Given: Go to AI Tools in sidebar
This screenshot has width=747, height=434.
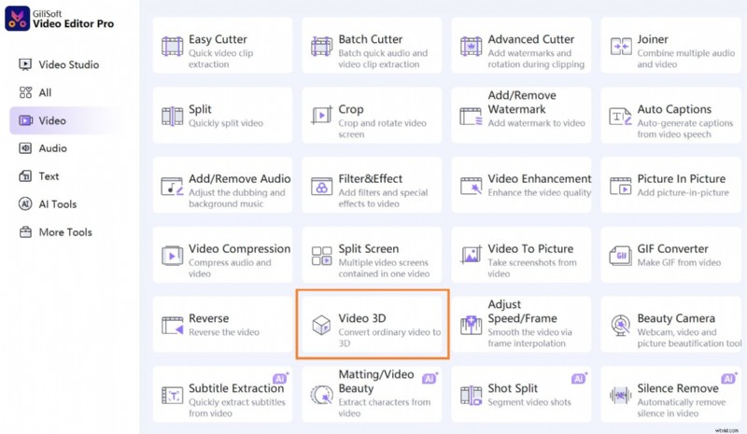Looking at the screenshot, I should 48,203.
